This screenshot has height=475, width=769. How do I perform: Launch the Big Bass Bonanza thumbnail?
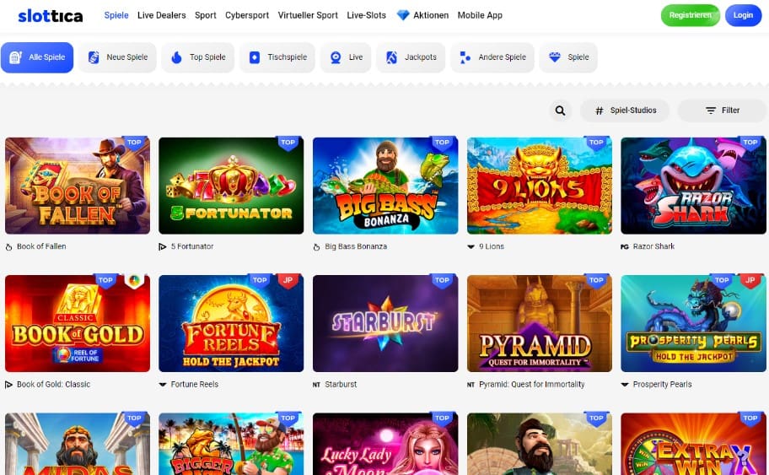click(x=385, y=186)
